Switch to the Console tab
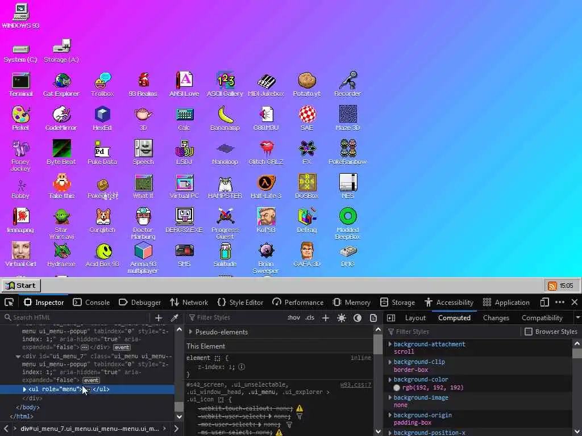 click(92, 303)
